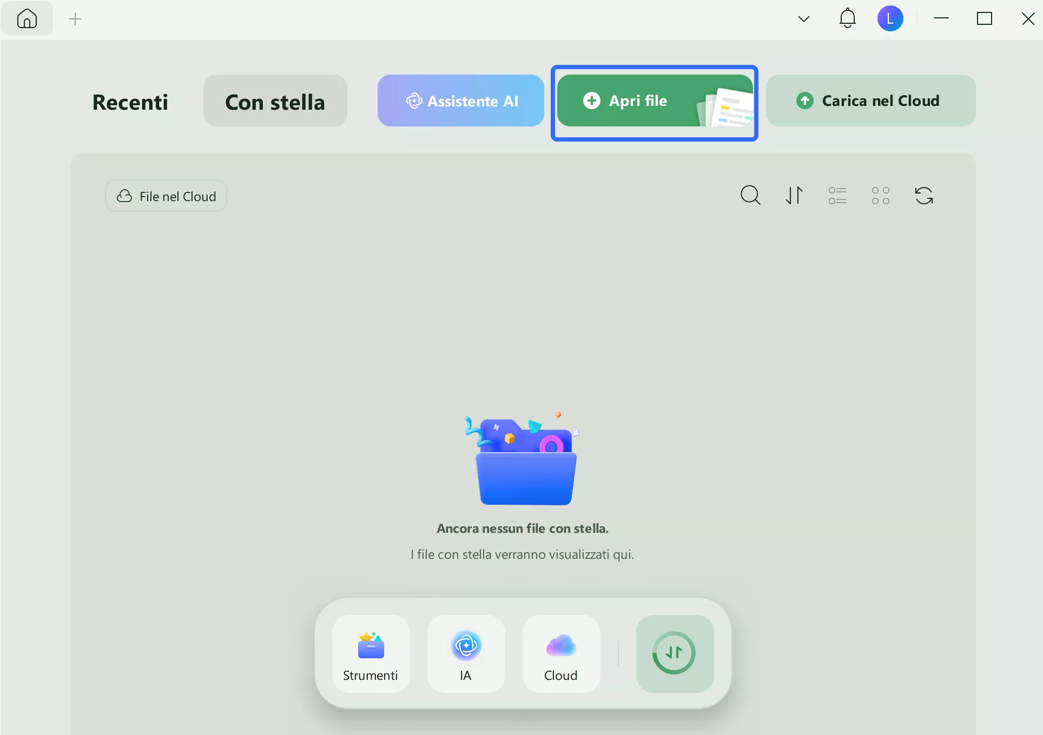Screen dimensions: 1043x735
Task: Click the Carica nel Cloud button
Action: pyautogui.click(x=870, y=101)
